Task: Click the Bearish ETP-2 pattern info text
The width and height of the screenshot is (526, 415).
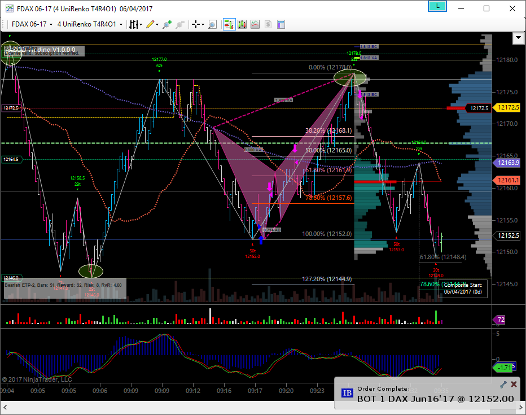Action: point(63,285)
